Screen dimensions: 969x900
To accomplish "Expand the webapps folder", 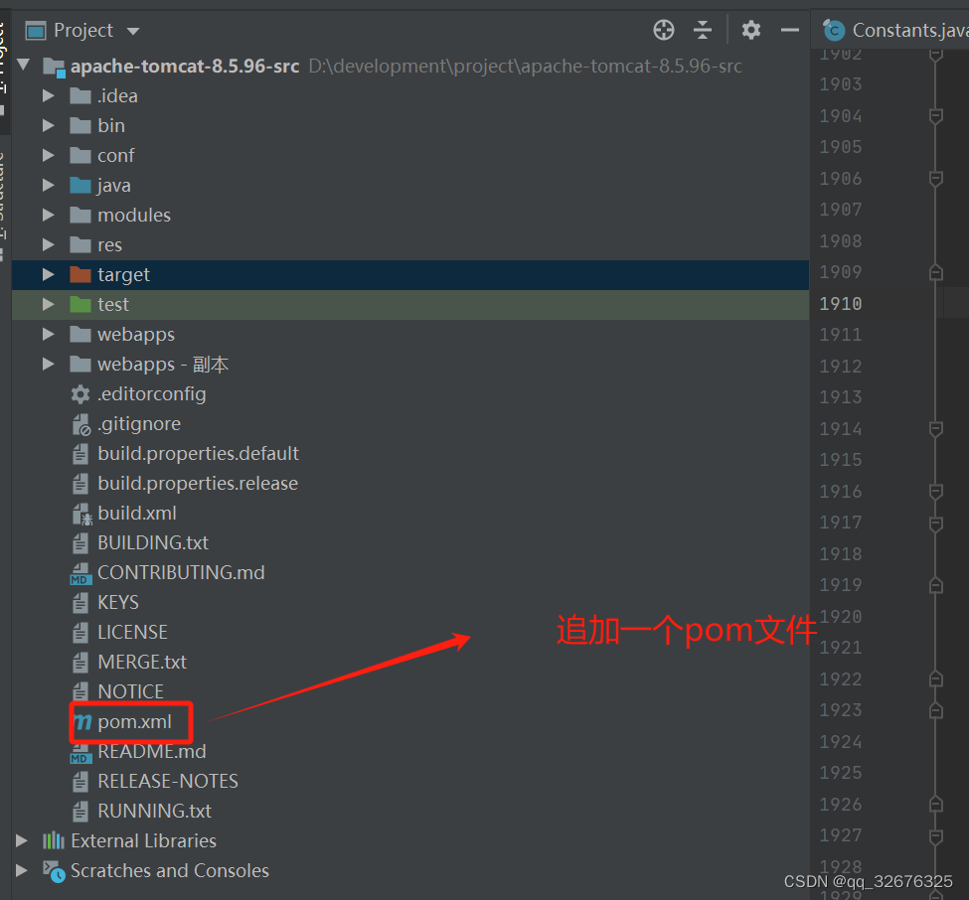I will (48, 335).
